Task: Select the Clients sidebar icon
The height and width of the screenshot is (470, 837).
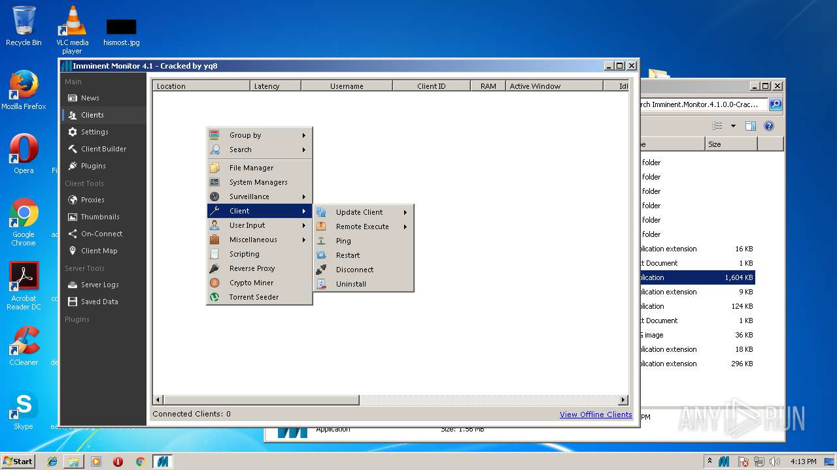Action: [x=73, y=115]
